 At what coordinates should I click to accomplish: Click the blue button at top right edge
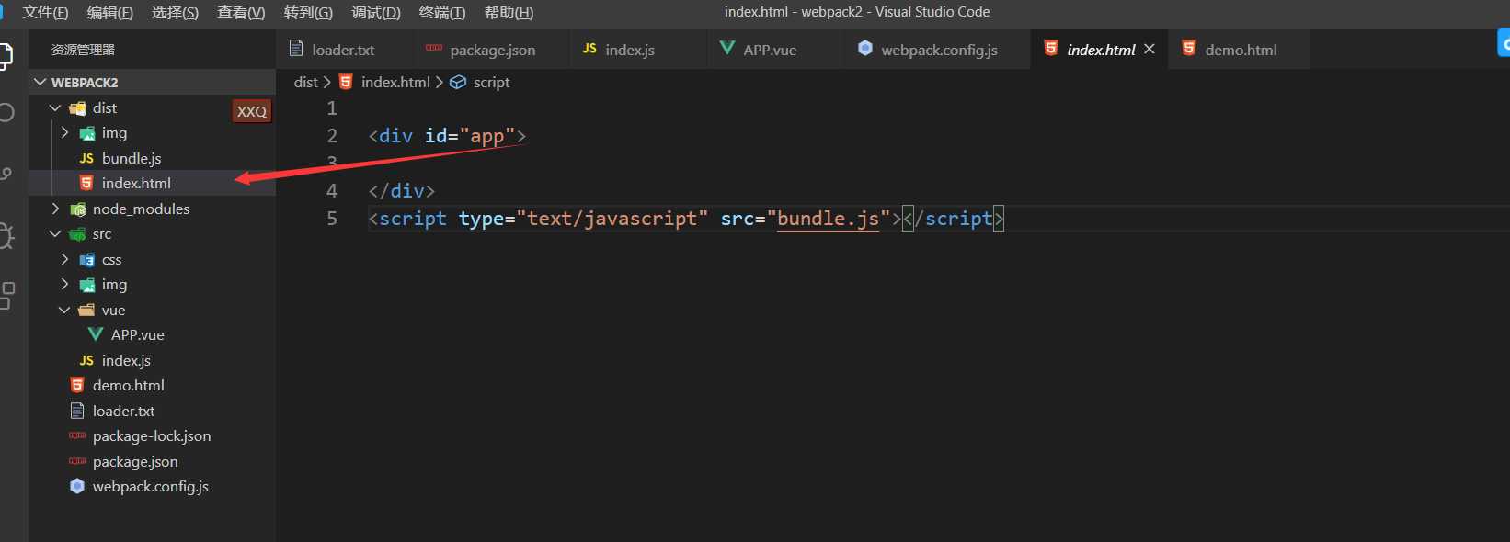(1504, 42)
